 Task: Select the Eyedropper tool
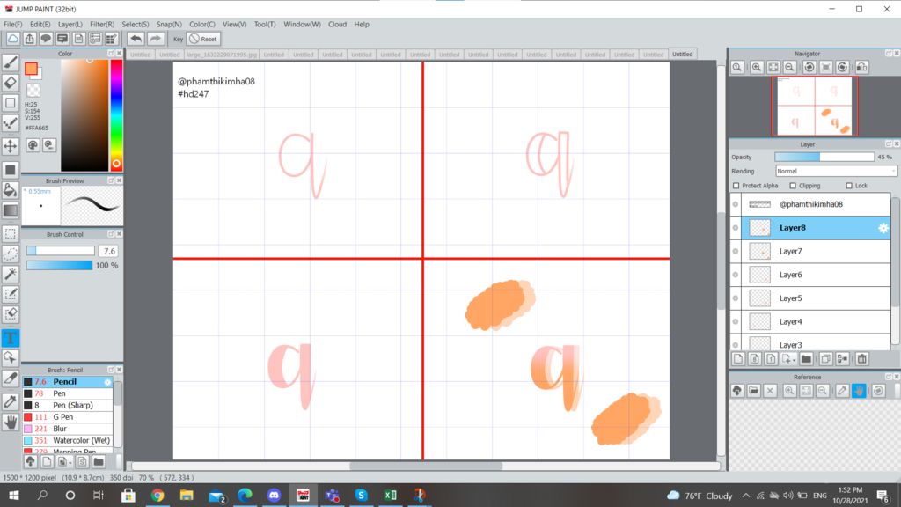click(11, 401)
